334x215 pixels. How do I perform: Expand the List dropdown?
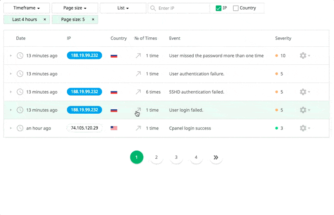pyautogui.click(x=123, y=8)
